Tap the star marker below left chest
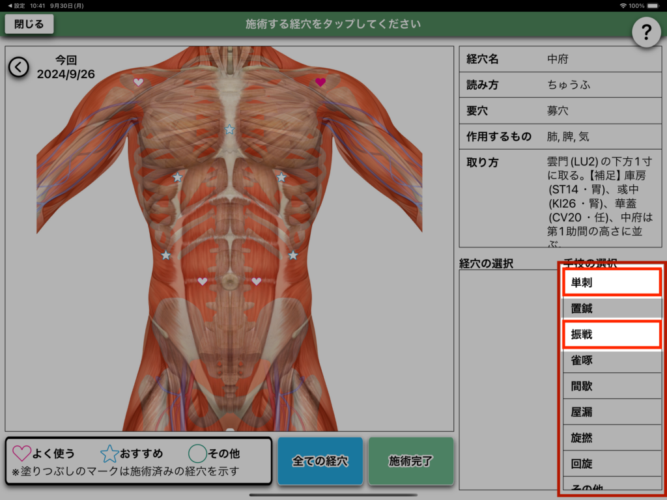The image size is (667, 500). pos(177,177)
